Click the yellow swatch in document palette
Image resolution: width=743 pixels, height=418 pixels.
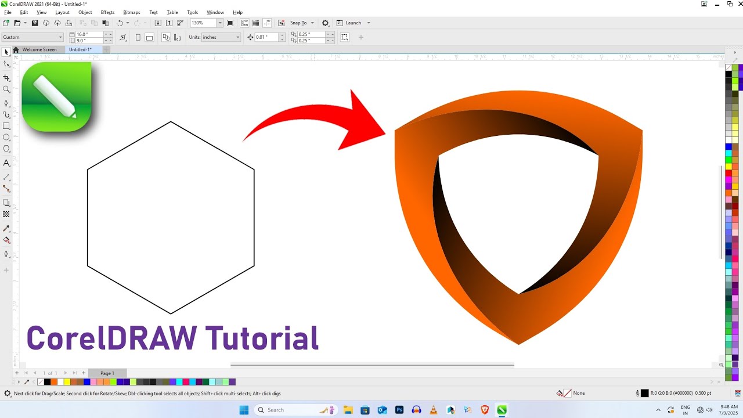click(67, 382)
